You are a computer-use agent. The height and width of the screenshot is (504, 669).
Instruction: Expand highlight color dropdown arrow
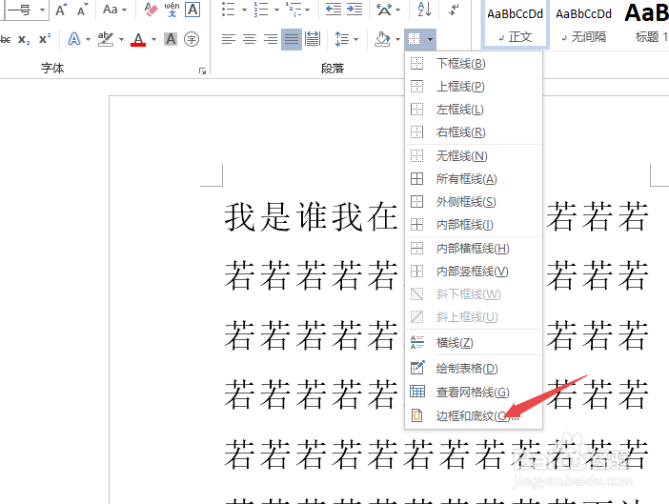click(121, 40)
